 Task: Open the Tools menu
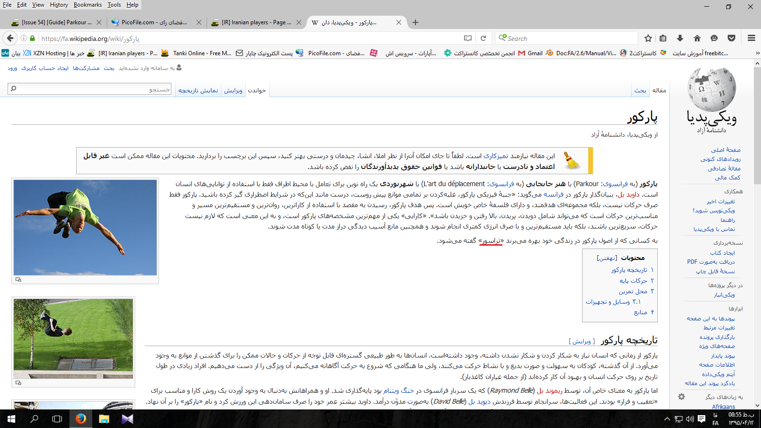click(x=114, y=5)
